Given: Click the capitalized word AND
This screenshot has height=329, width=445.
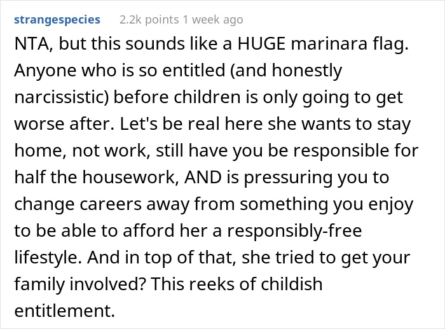Looking at the screenshot, I should pyautogui.click(x=203, y=177).
